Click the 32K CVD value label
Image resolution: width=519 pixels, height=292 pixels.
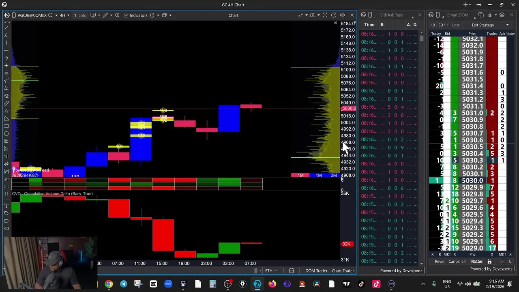[346, 244]
